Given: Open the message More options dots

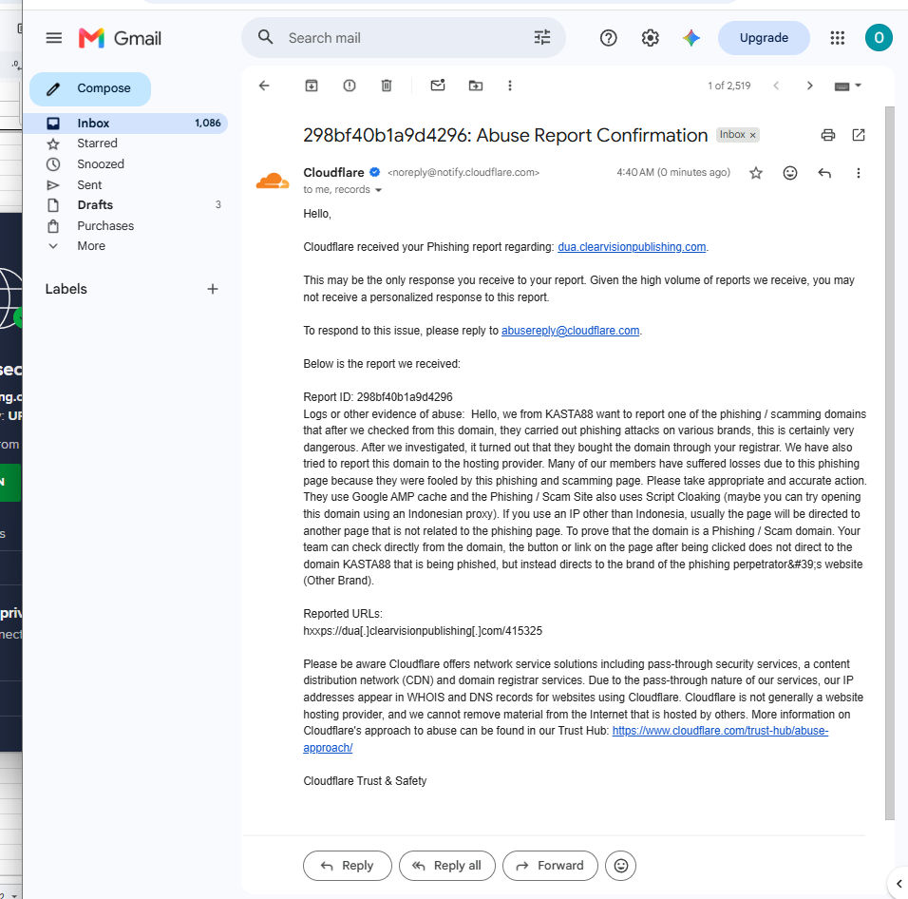Looking at the screenshot, I should tap(859, 173).
